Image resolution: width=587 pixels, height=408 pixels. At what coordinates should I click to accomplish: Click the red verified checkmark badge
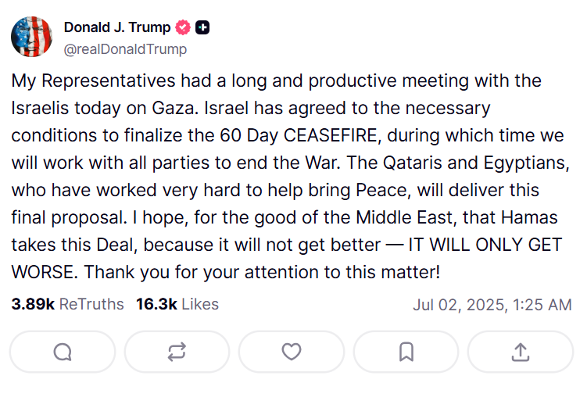click(183, 27)
